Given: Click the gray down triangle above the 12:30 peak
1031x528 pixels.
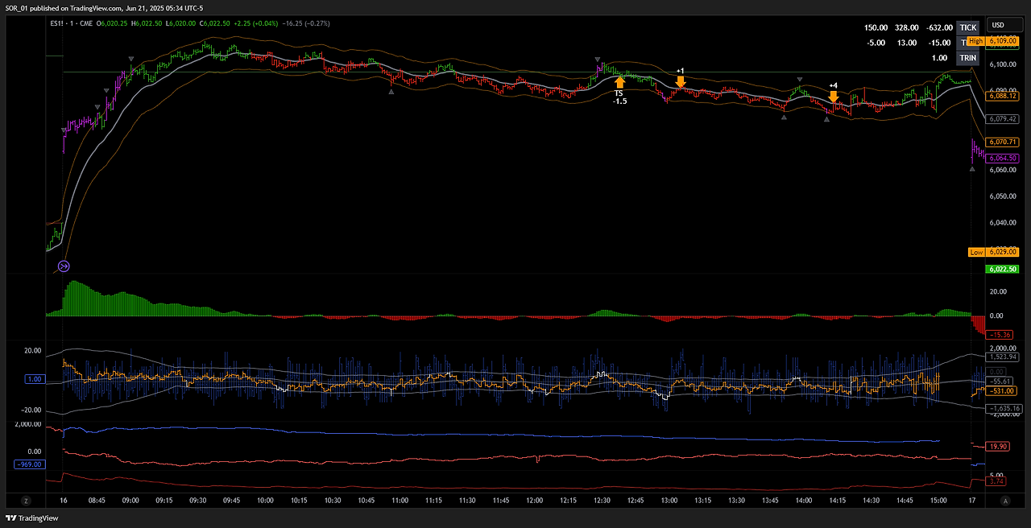Looking at the screenshot, I should [x=598, y=60].
